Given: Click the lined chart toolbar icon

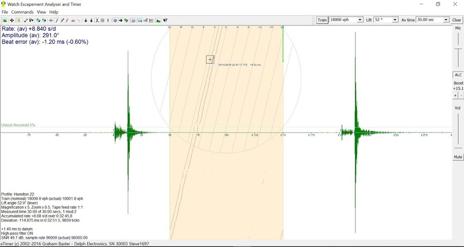Looking at the screenshot, I should point(151,20).
